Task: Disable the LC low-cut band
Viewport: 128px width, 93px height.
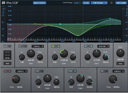Action: point(7,71)
